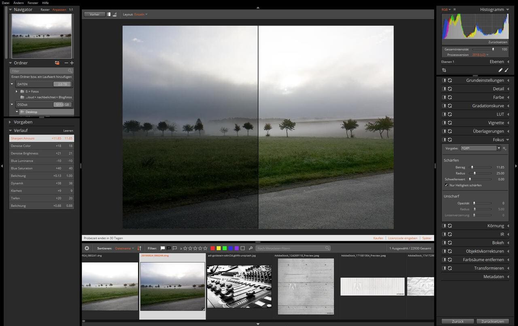Screen dimensions: 518x326
Task: Click the Betrag sharpening slider handle
Action: (x=471, y=167)
